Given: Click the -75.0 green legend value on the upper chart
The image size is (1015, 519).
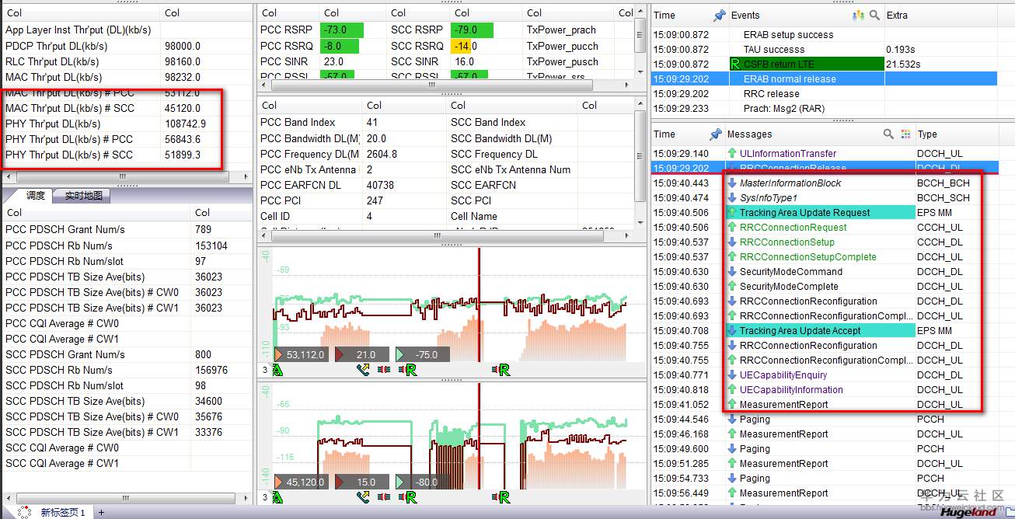Looking at the screenshot, I should pos(422,355).
